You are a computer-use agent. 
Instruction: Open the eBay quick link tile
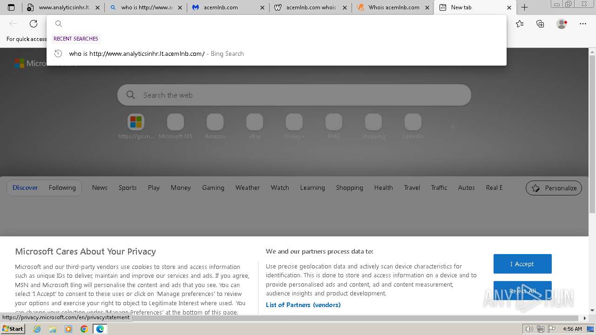tap(255, 127)
